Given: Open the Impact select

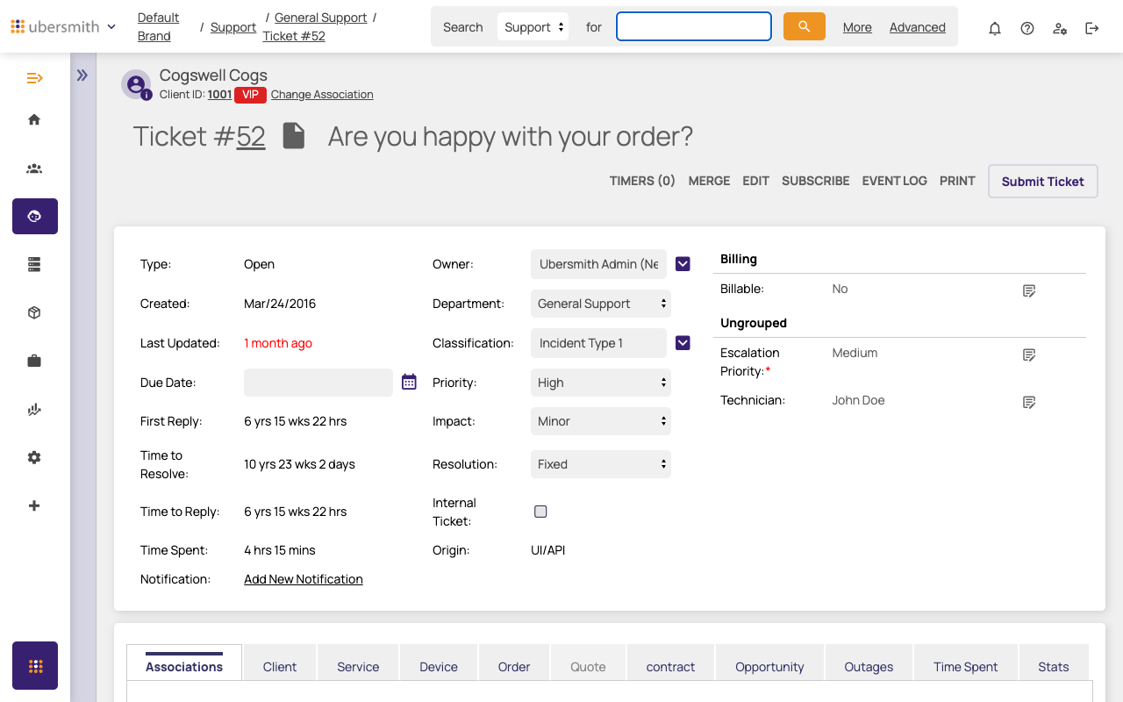Looking at the screenshot, I should 601,421.
